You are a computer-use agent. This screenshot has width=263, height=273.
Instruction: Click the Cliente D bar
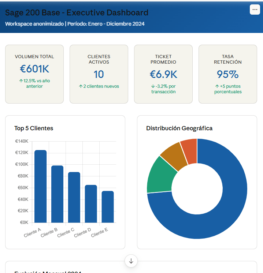coord(91,204)
